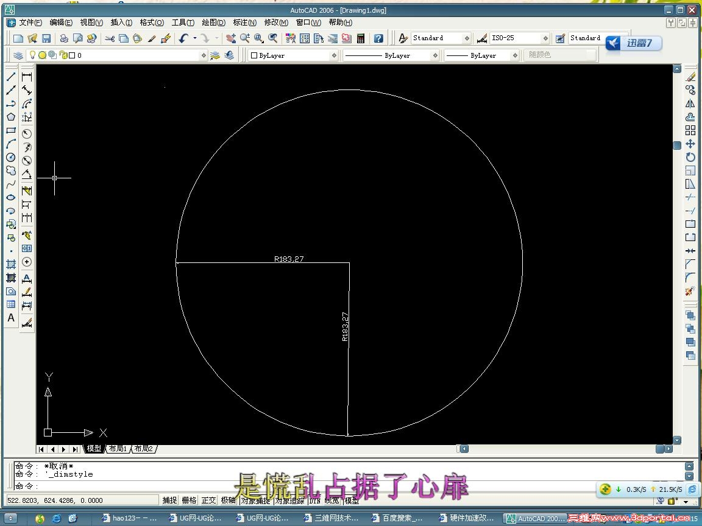Select the Spline draw tool
Screen dimensions: 702x526
point(11,184)
